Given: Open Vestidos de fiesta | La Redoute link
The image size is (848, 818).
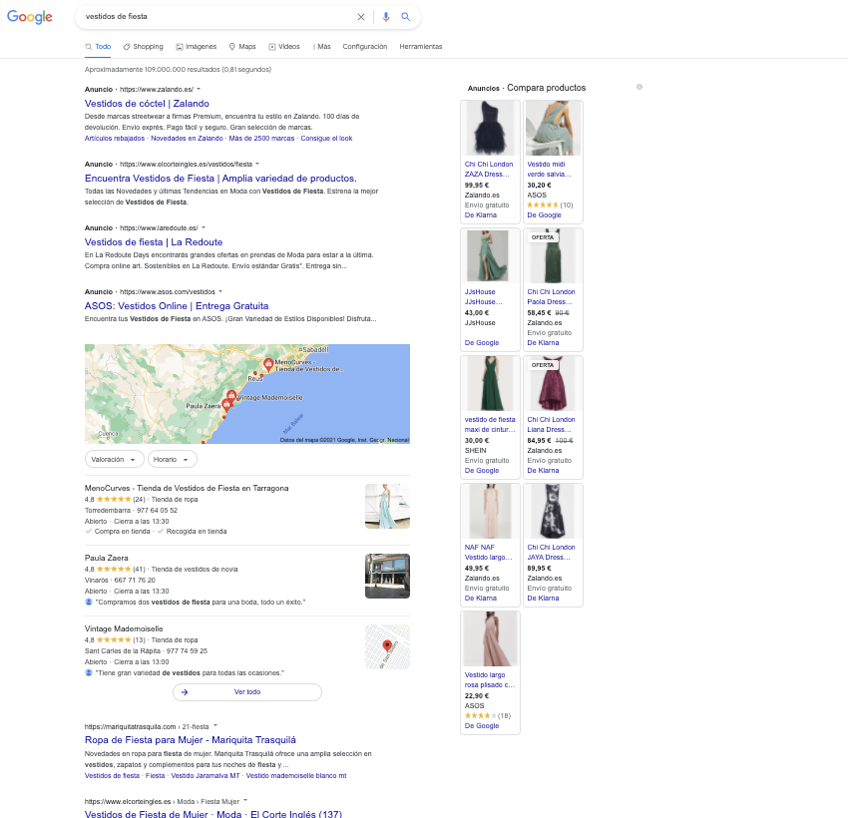Looking at the screenshot, I should pyautogui.click(x=154, y=242).
